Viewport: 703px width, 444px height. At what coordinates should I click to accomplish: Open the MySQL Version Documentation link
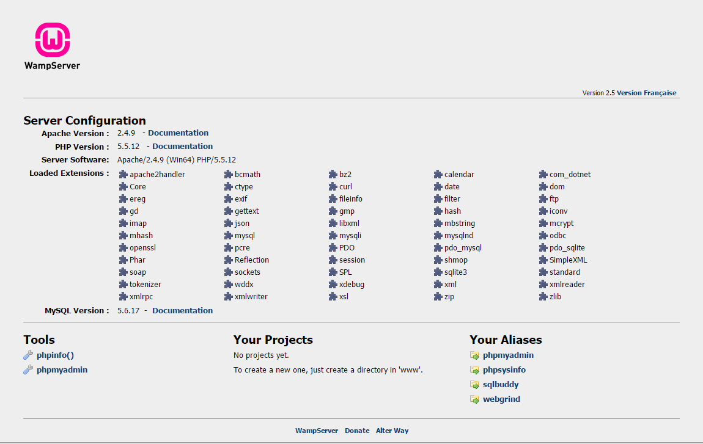coord(183,310)
